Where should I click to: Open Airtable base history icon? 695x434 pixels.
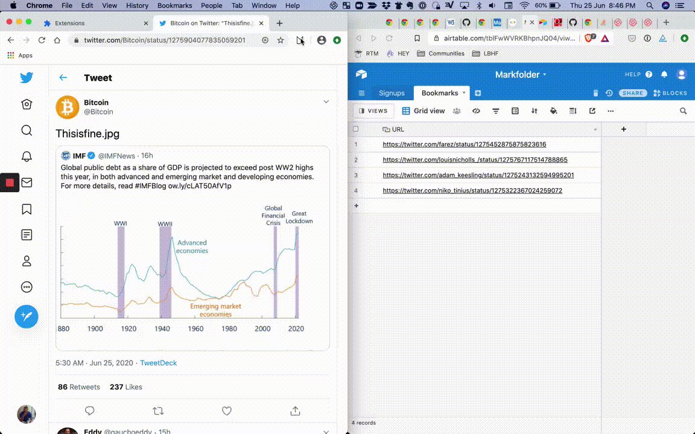[609, 93]
